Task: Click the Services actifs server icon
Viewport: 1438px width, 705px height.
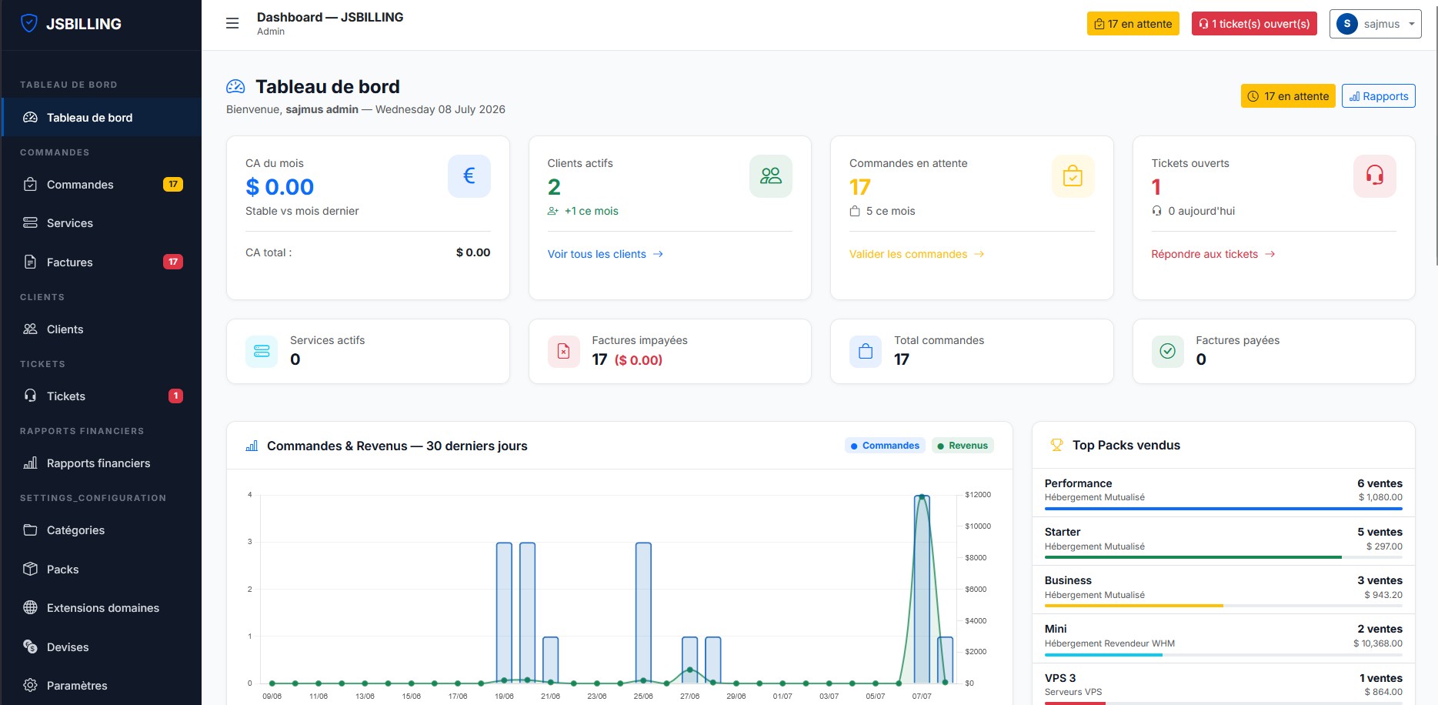Action: (262, 352)
